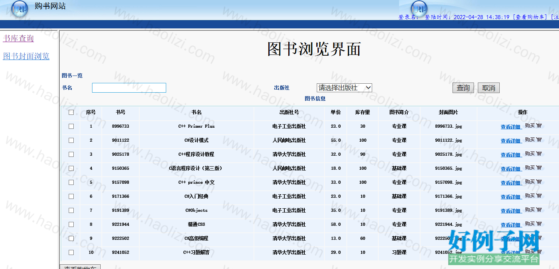The width and height of the screenshot is (559, 269).
Task: Click the book title C++ Primer Plus
Action: click(197, 126)
